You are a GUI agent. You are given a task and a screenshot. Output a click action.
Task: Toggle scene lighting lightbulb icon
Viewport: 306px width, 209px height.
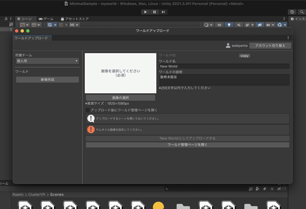click(x=229, y=25)
